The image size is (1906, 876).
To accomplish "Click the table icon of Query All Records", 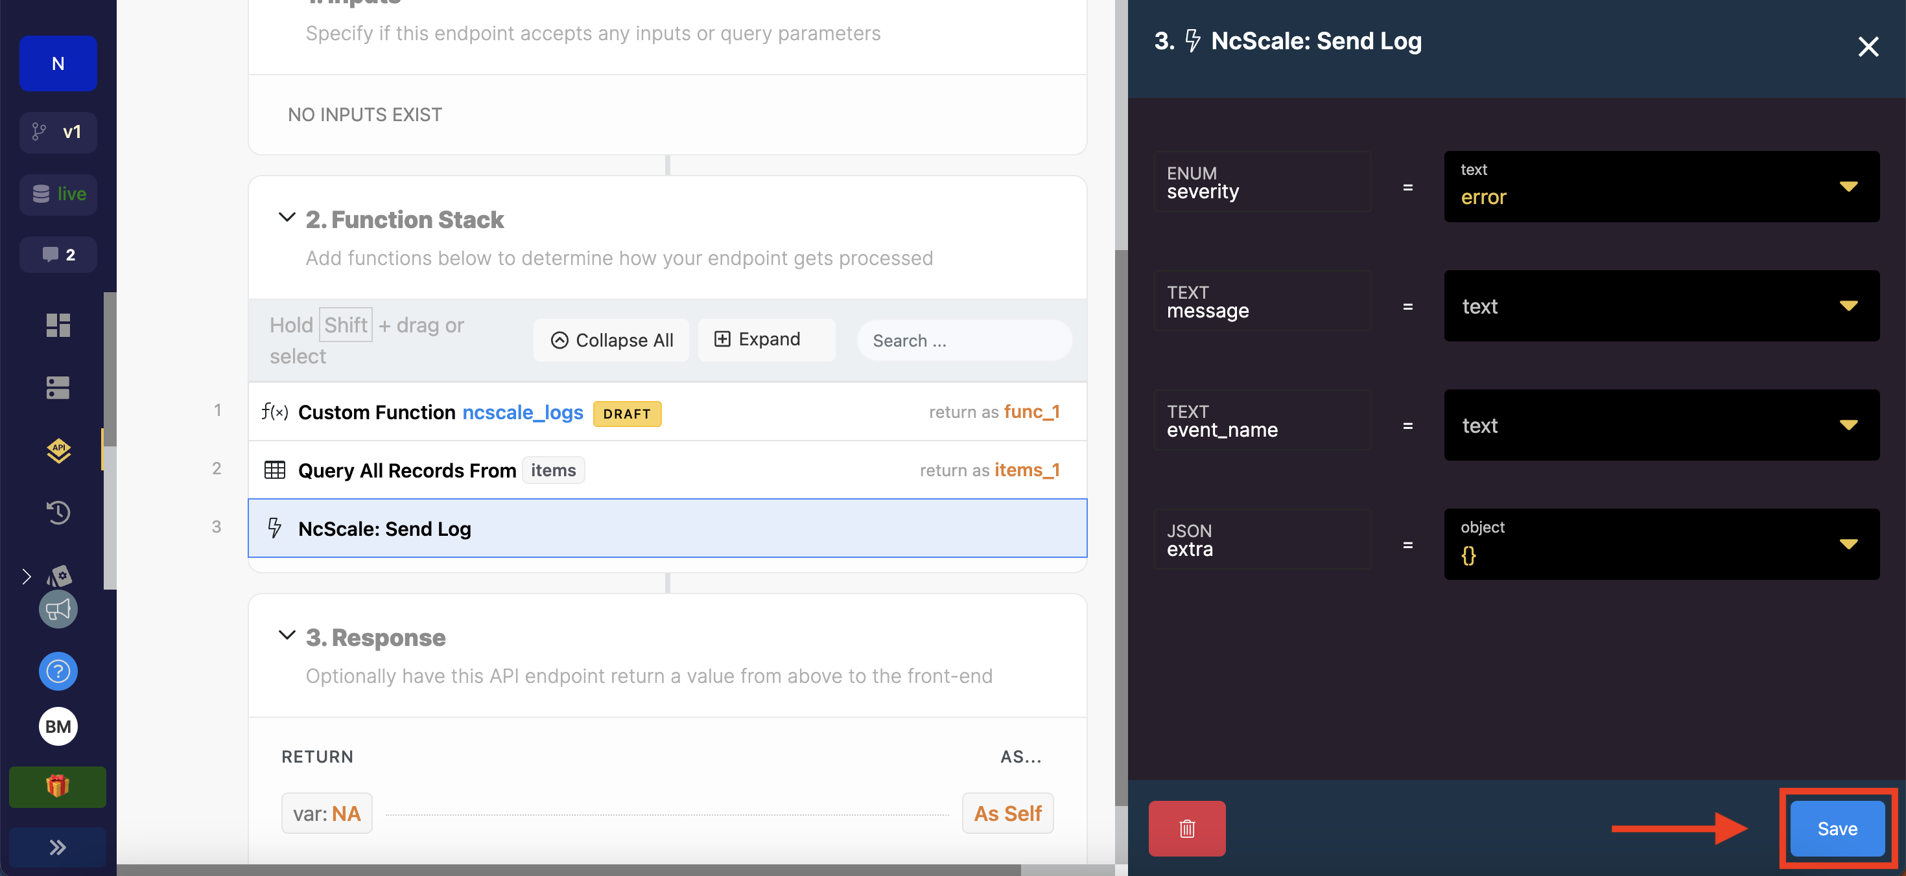I will point(274,470).
